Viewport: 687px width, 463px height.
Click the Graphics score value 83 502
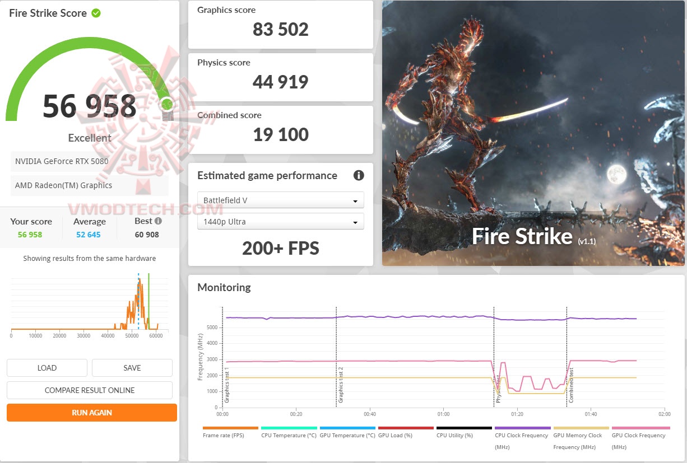(x=281, y=29)
